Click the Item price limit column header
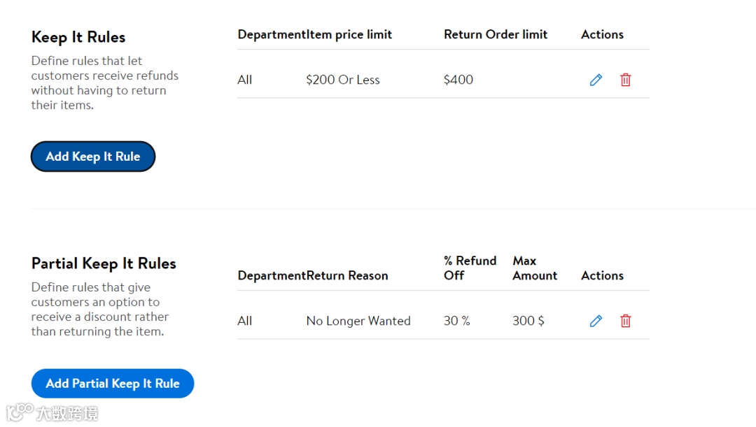Screen dimensions: 756x427 click(349, 34)
